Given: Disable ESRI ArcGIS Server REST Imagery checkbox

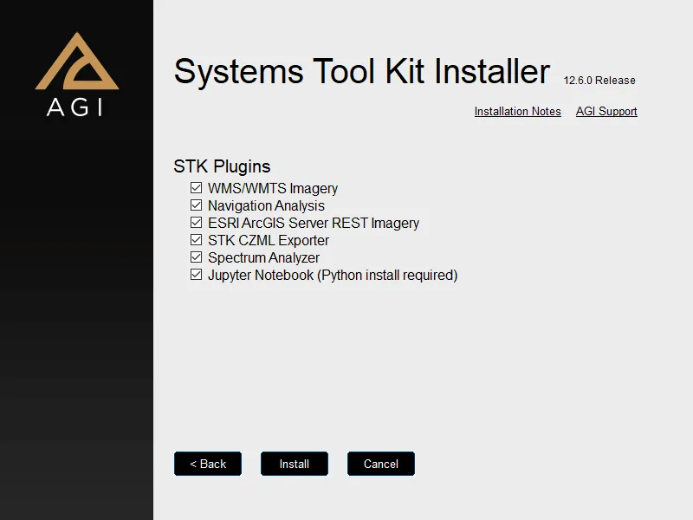Looking at the screenshot, I should [197, 223].
